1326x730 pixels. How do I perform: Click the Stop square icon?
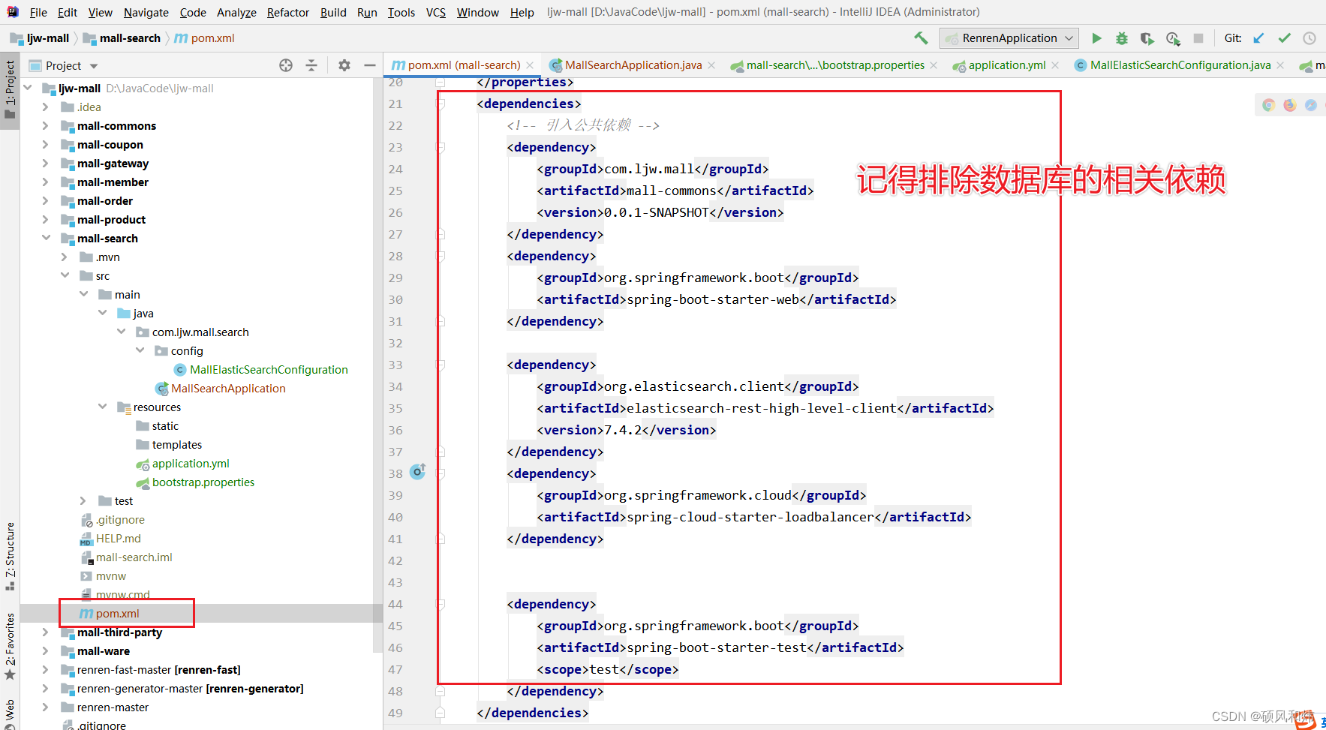click(1198, 38)
